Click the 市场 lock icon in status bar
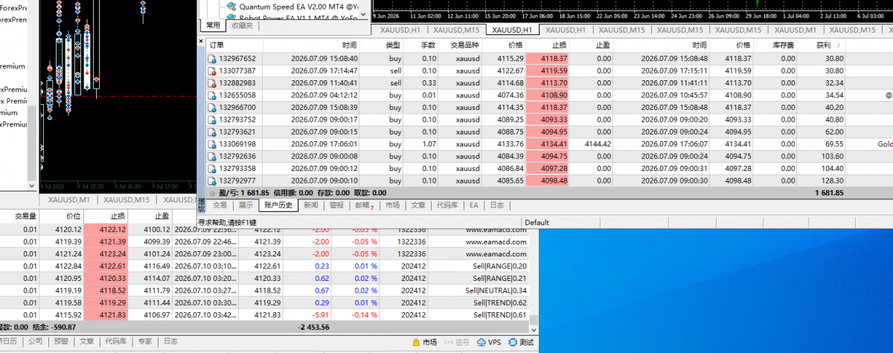Viewport: 893px width, 353px height. pyautogui.click(x=416, y=343)
